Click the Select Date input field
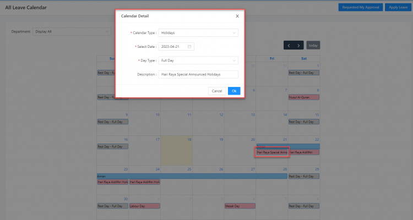Image resolution: width=413 pixels, height=220 pixels. [x=176, y=46]
